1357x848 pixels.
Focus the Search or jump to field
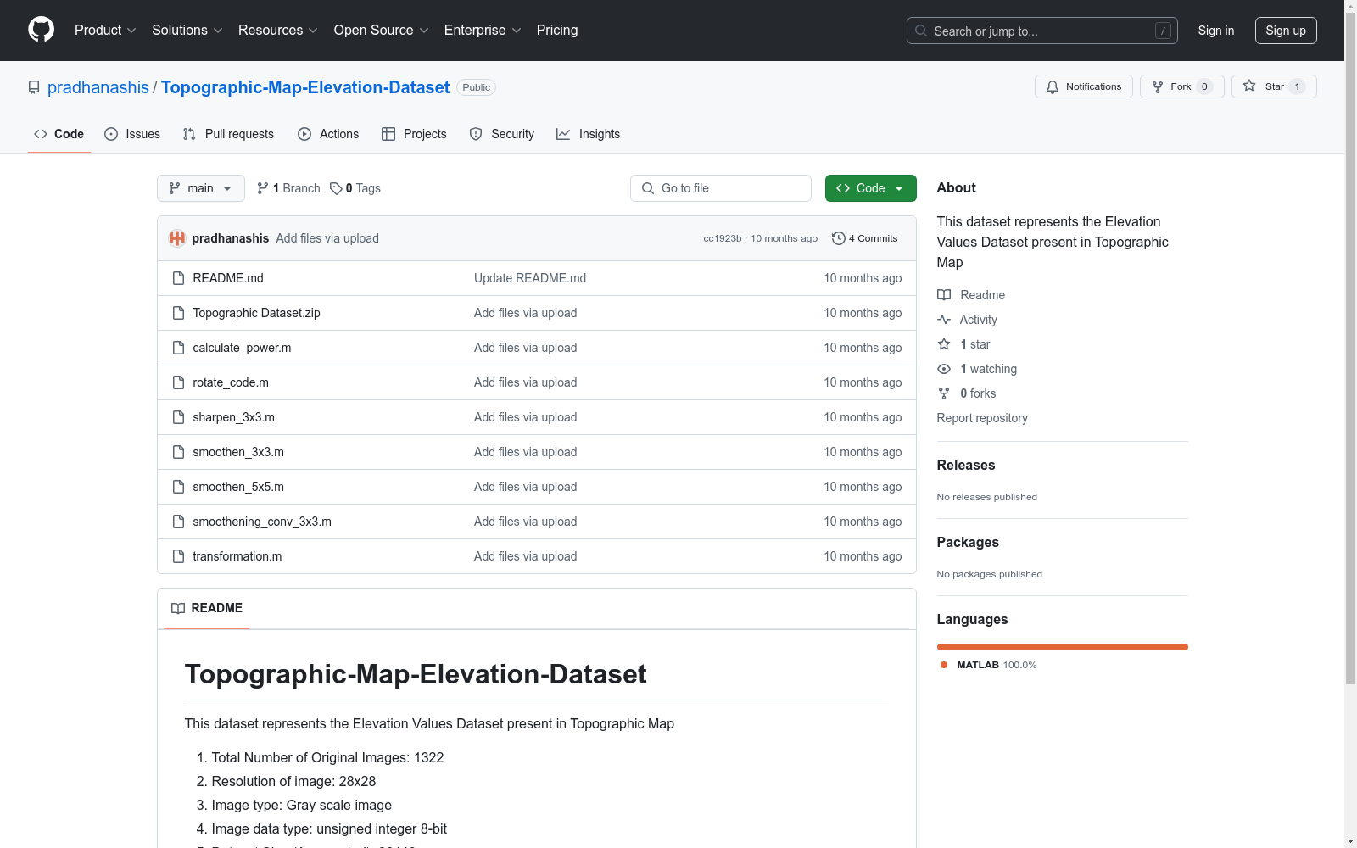1042,31
